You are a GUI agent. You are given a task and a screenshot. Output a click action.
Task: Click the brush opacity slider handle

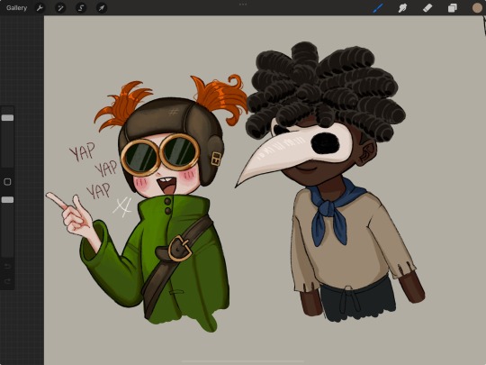[x=7, y=199]
